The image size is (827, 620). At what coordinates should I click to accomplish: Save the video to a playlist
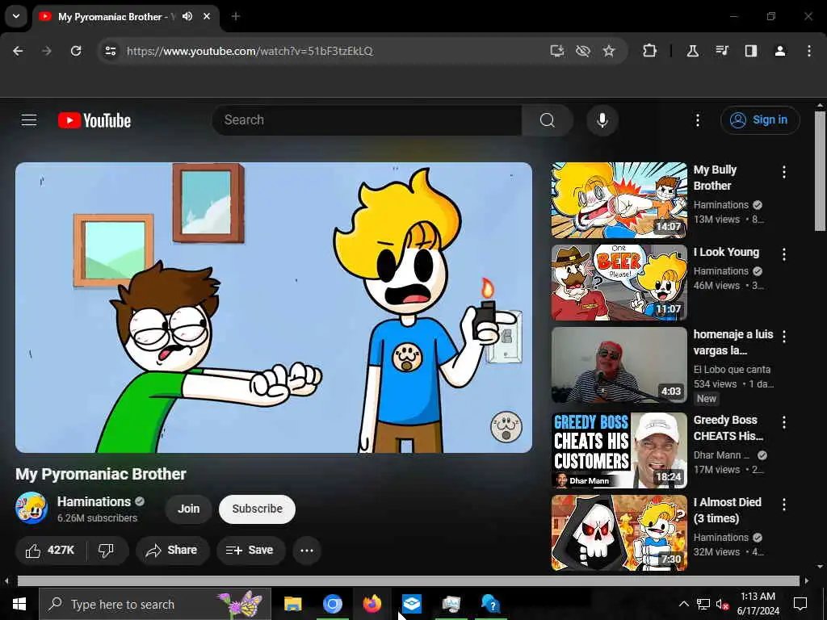tap(251, 551)
